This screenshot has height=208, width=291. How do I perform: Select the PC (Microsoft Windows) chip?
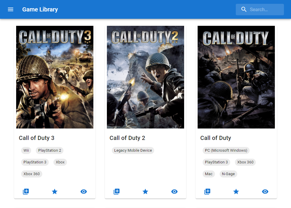point(226,150)
